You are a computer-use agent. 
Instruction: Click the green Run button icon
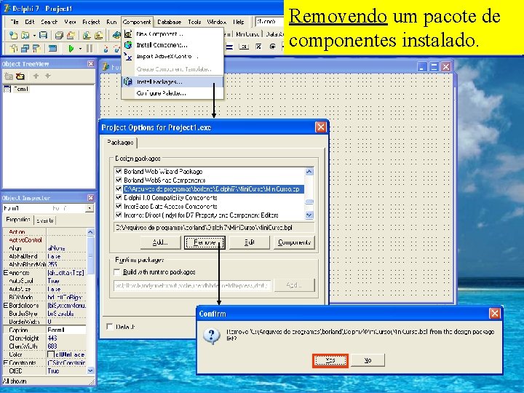click(x=71, y=49)
